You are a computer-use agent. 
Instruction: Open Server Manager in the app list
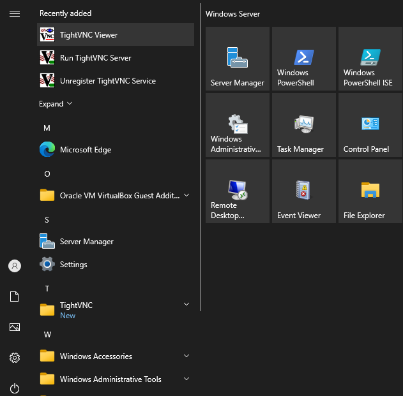116,242
